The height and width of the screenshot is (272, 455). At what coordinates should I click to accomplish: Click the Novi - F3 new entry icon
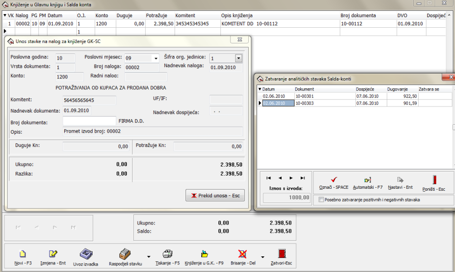tap(23, 254)
